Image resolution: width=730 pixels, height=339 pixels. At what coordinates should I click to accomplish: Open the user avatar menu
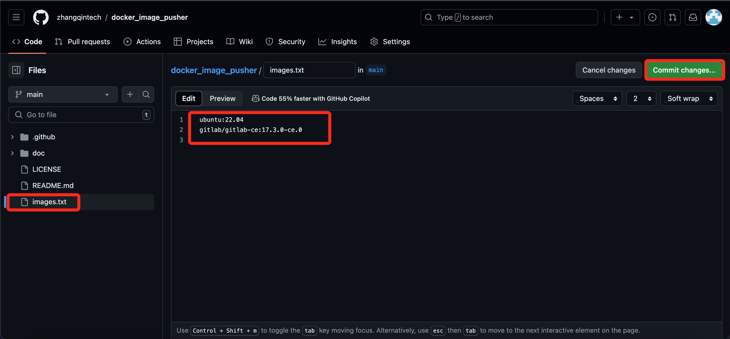click(x=713, y=17)
